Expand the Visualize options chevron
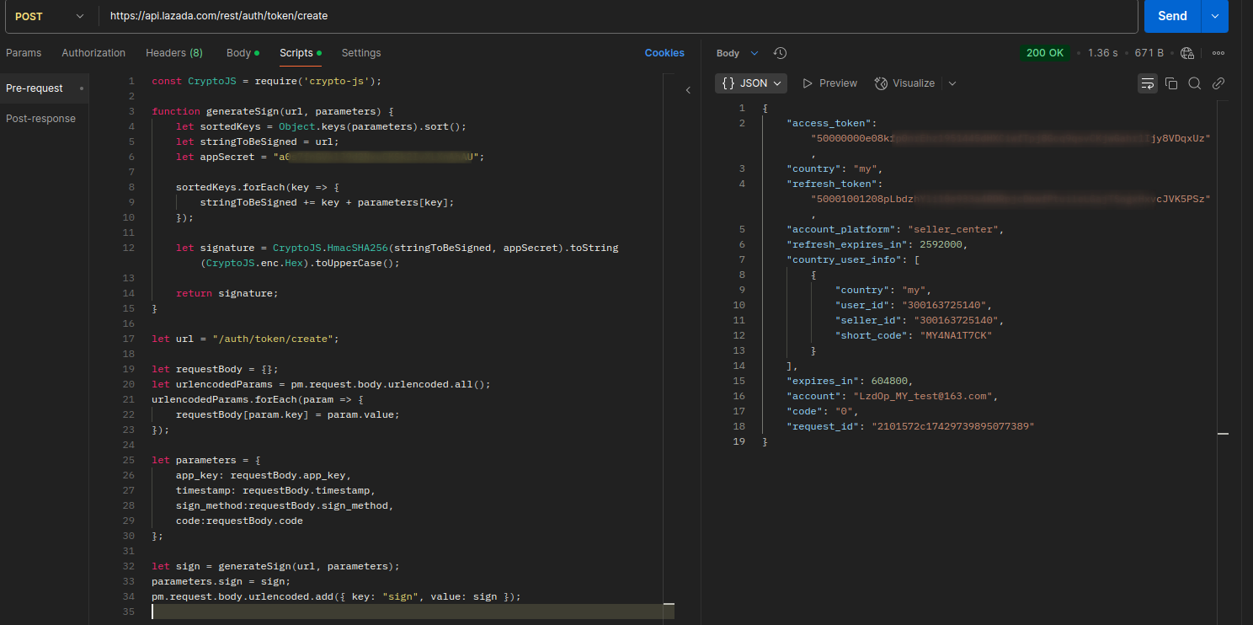Screen dimensions: 1253x625 coord(952,83)
